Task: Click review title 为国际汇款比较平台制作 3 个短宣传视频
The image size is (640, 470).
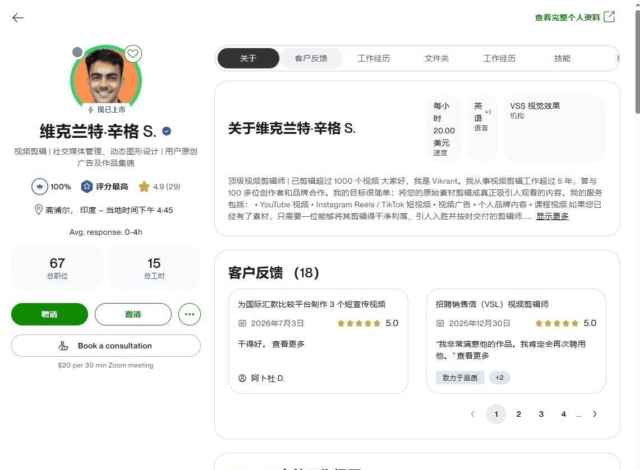Action: pyautogui.click(x=311, y=304)
